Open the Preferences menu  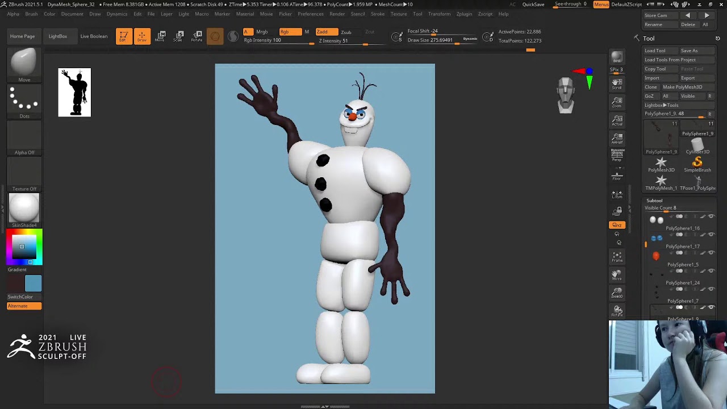pyautogui.click(x=310, y=14)
